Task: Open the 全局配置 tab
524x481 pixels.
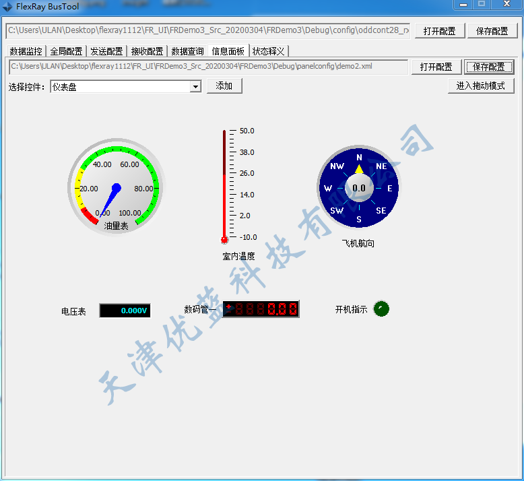Action: [66, 51]
